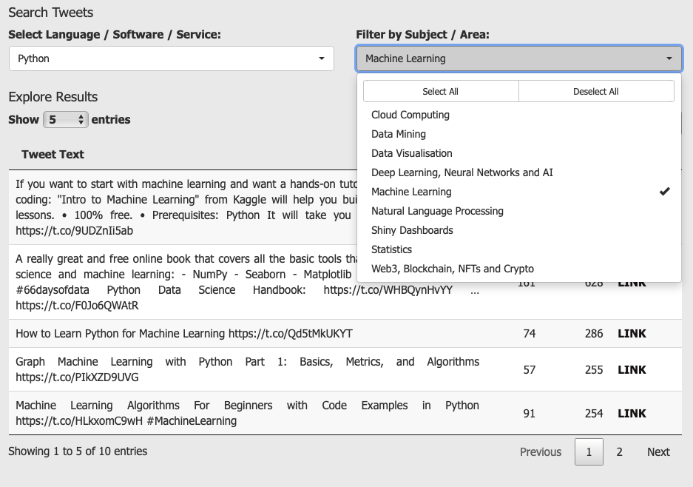Screen dimensions: 693x487
Task: Enable the Data Mining subject filter
Action: (x=399, y=134)
